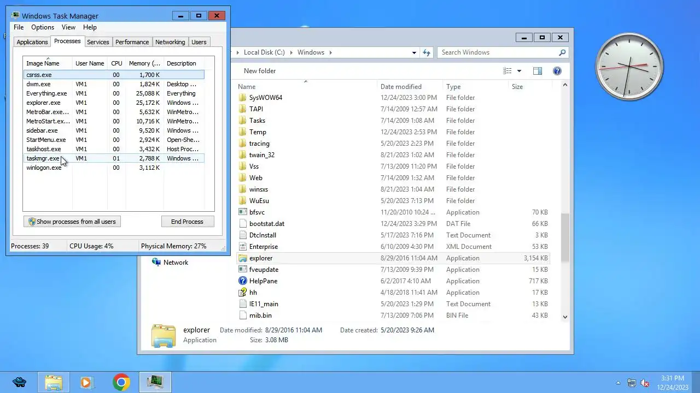Screen dimensions: 700x393
Task: Select the csrss.exe process row
Action: [114, 75]
